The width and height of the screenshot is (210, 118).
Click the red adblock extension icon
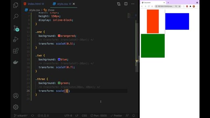coord(187,6)
